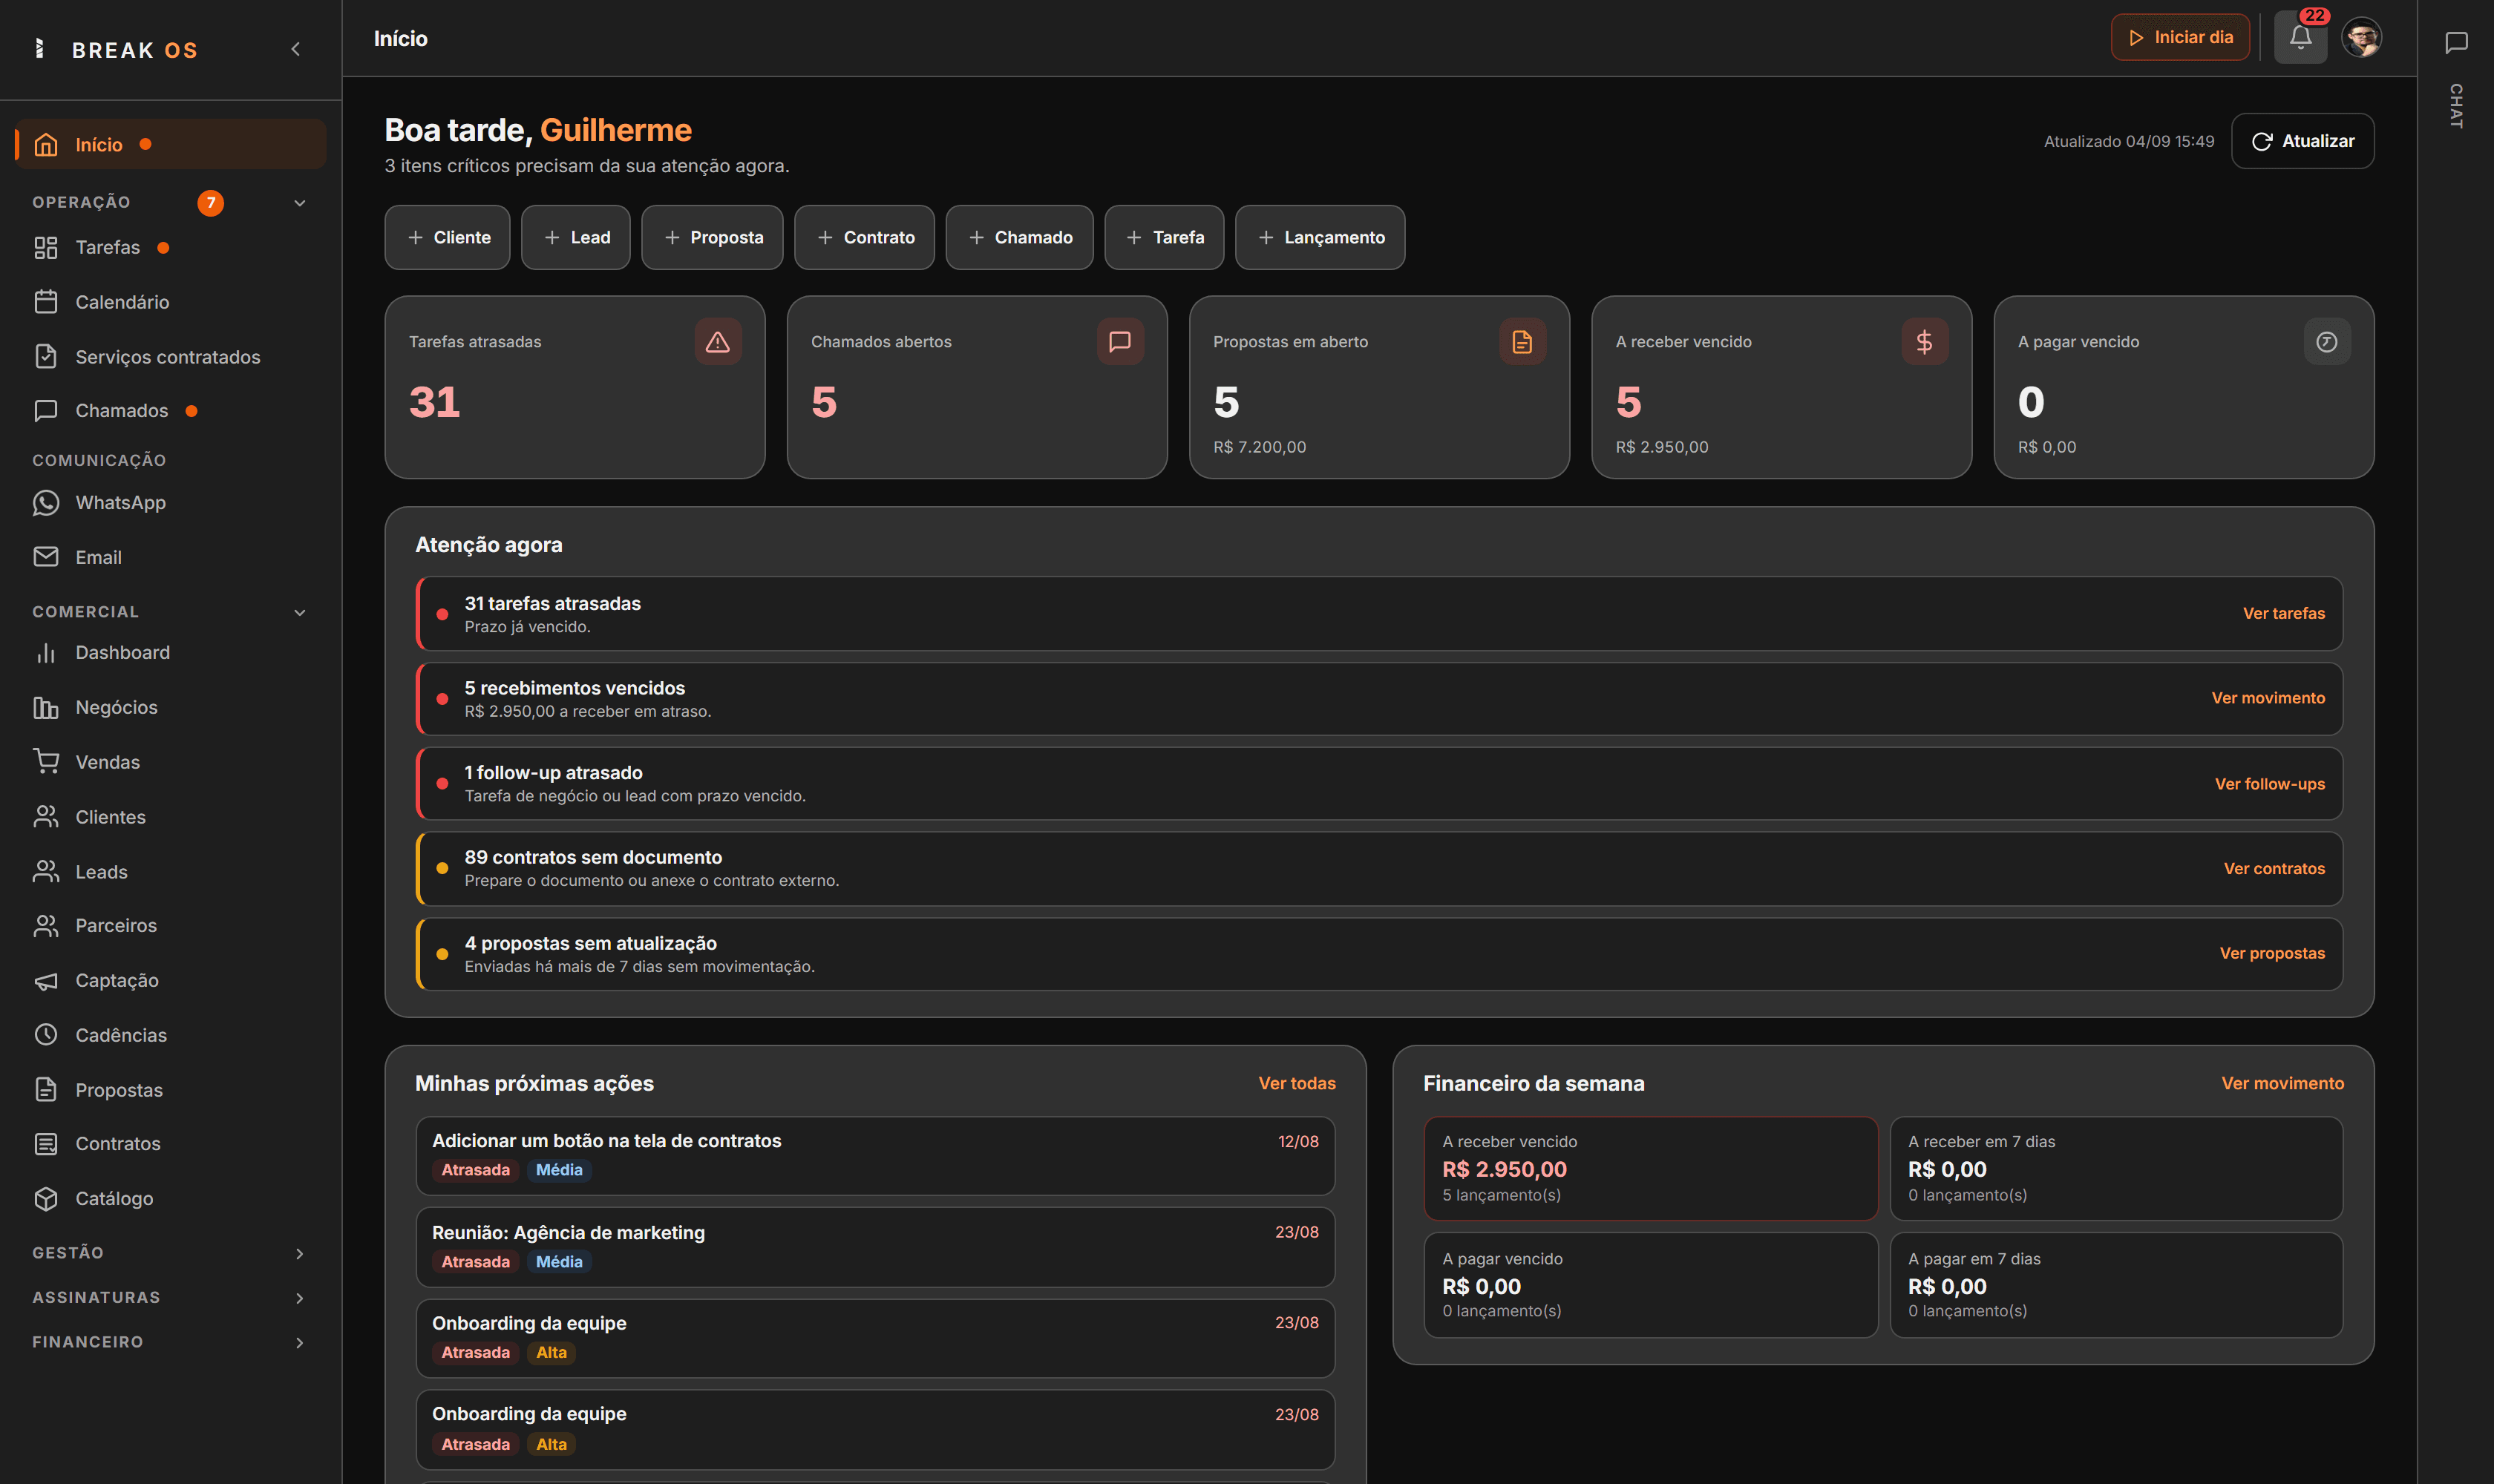Expand the Assinaturas section
This screenshot has height=1484, width=2494.
170,1298
